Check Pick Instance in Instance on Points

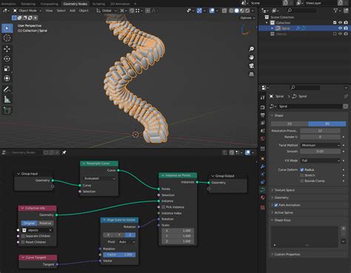tap(163, 207)
